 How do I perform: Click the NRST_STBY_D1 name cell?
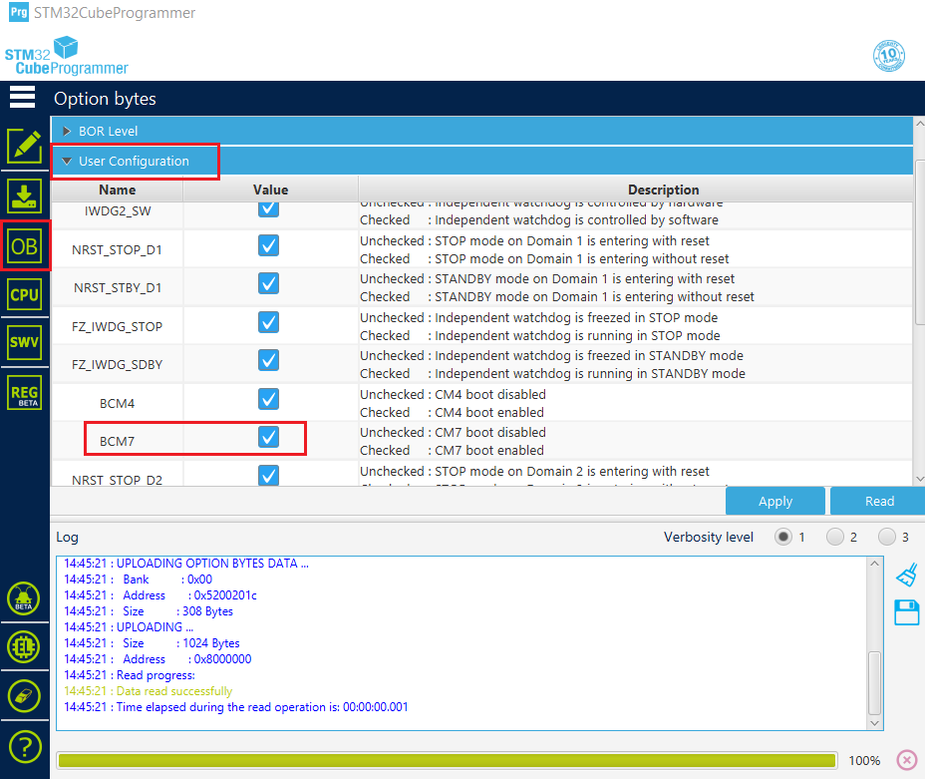click(x=117, y=288)
